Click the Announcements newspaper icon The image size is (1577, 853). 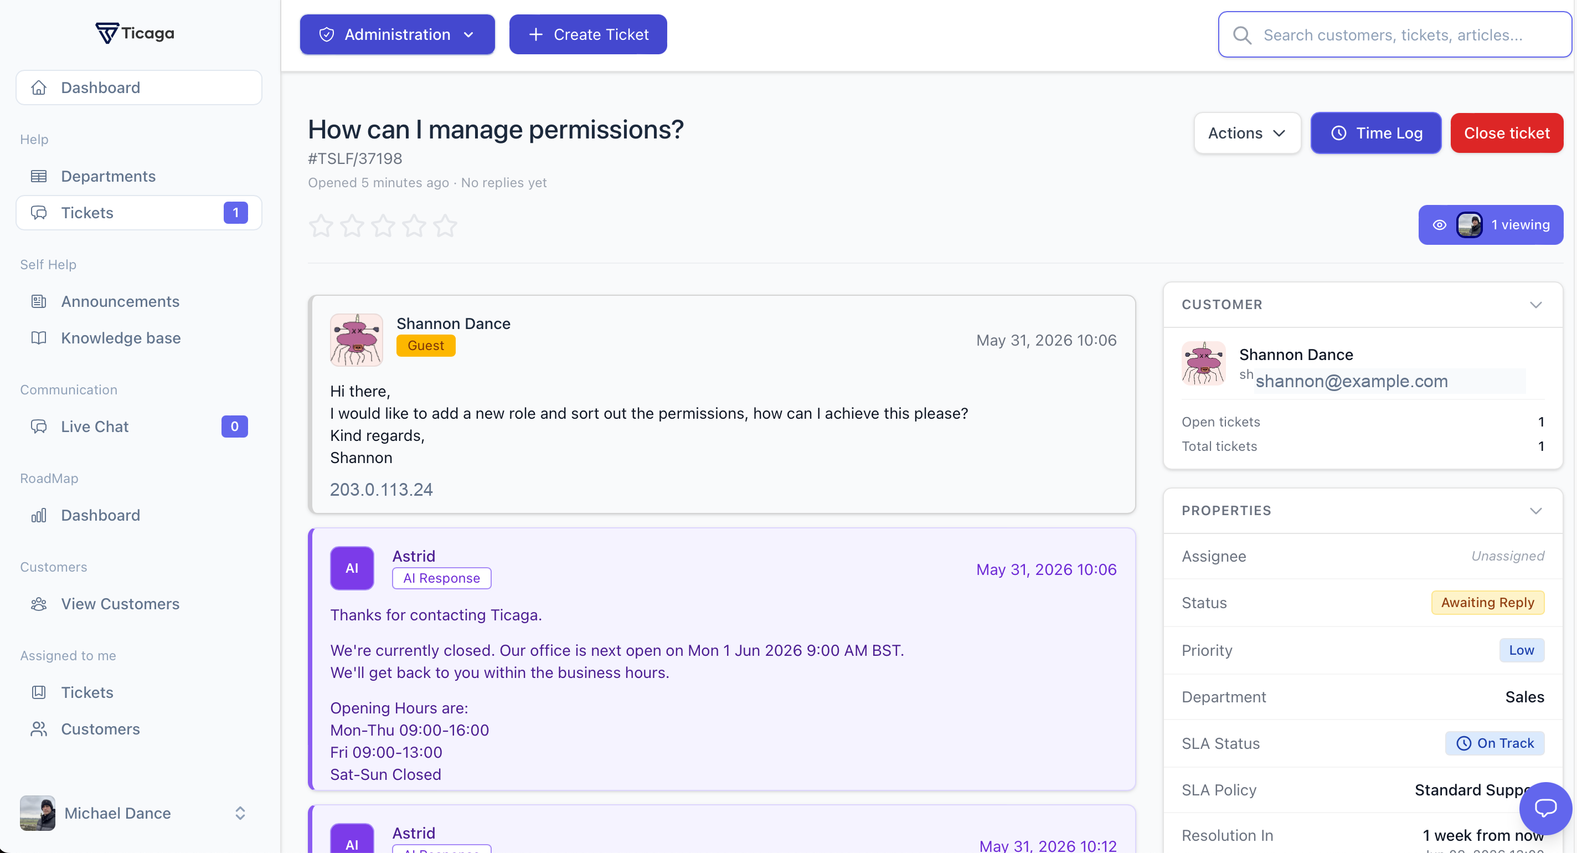pos(39,301)
